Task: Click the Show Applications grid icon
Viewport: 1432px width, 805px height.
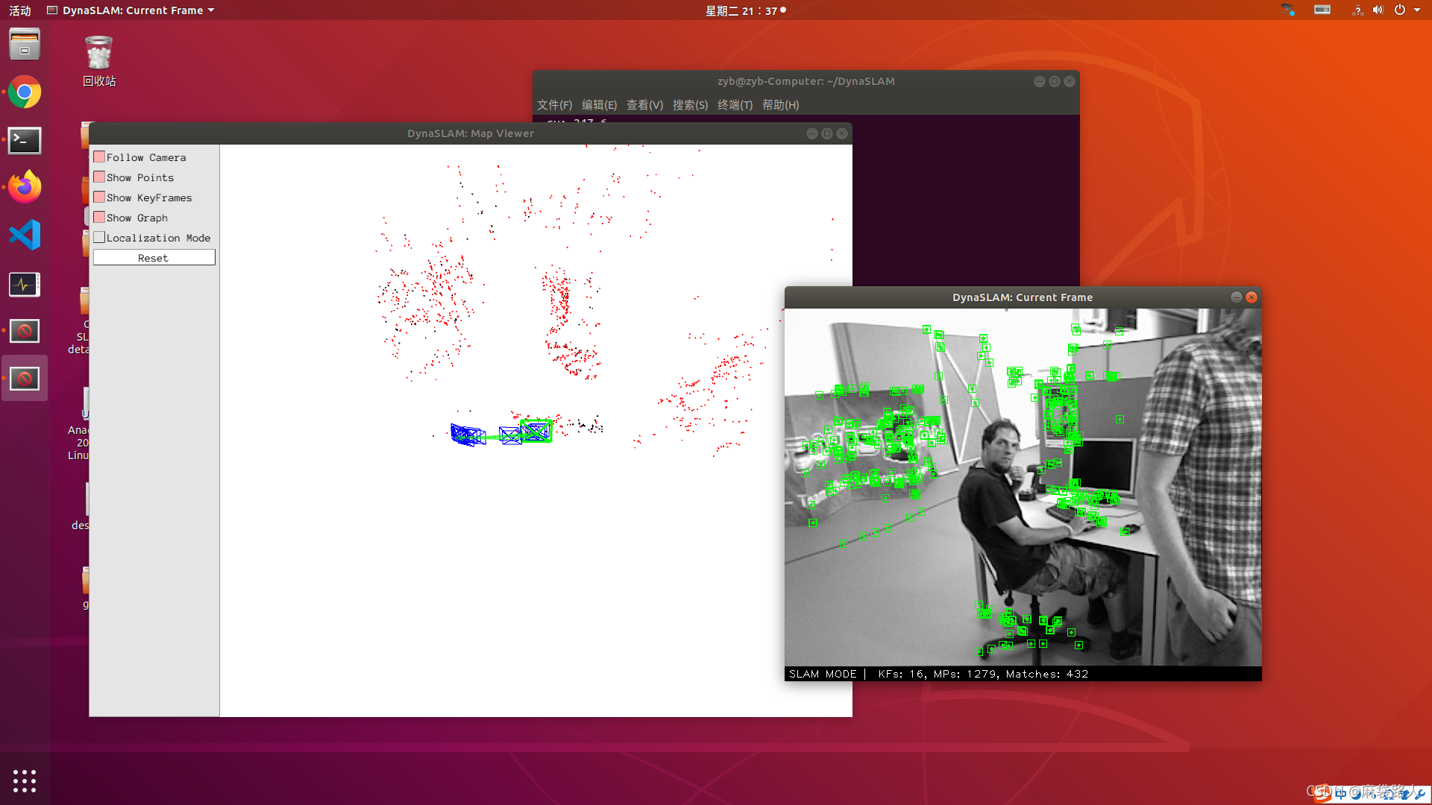Action: click(x=25, y=780)
